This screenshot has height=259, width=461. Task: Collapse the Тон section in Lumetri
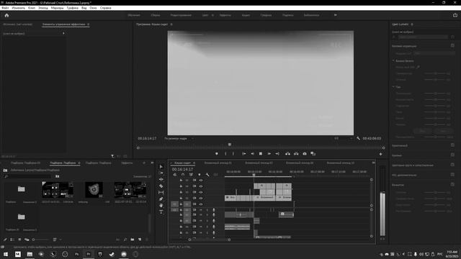393,87
